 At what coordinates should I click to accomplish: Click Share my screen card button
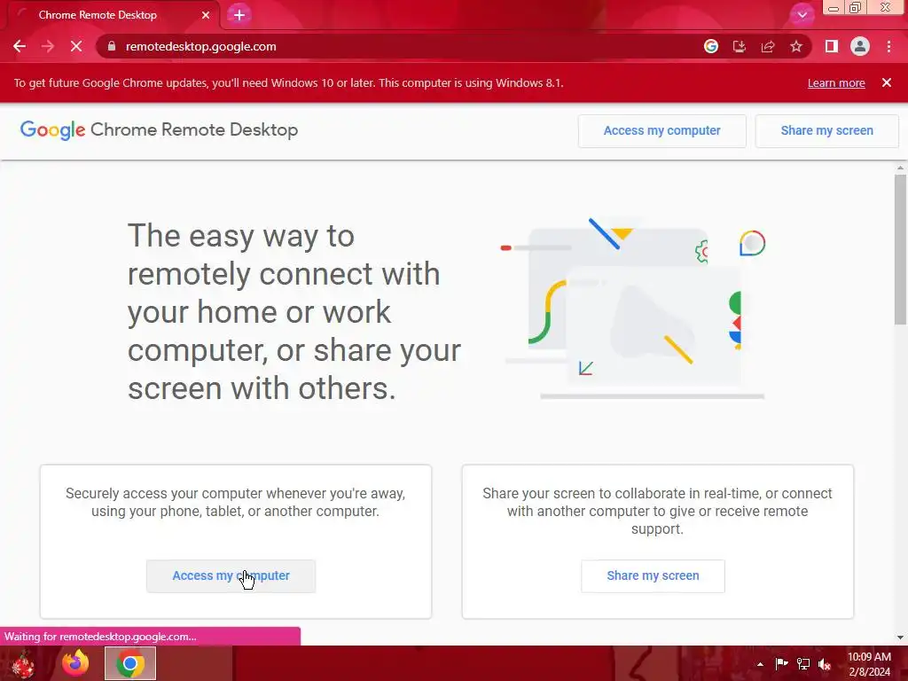coord(653,576)
